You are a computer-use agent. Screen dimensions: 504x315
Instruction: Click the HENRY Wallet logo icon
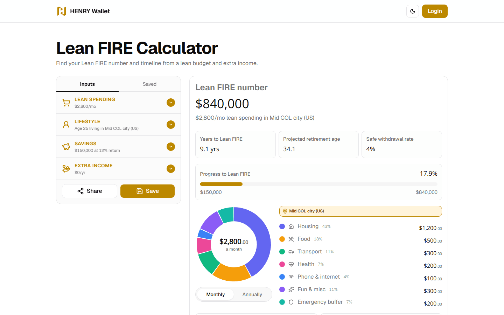click(x=62, y=11)
